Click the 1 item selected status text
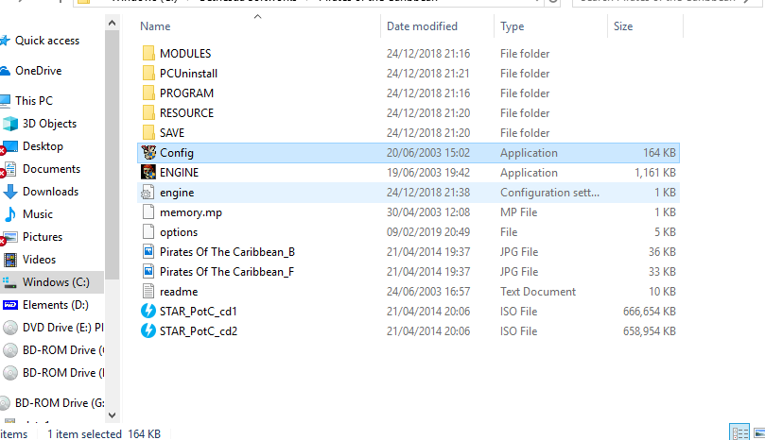The height and width of the screenshot is (440, 765). pyautogui.click(x=84, y=433)
